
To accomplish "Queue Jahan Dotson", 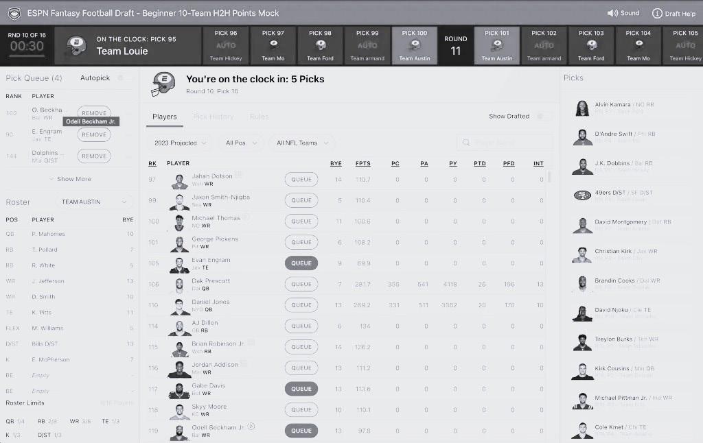I will pyautogui.click(x=301, y=180).
